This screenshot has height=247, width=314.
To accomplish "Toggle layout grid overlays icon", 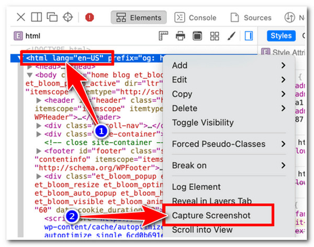I will 214,36.
